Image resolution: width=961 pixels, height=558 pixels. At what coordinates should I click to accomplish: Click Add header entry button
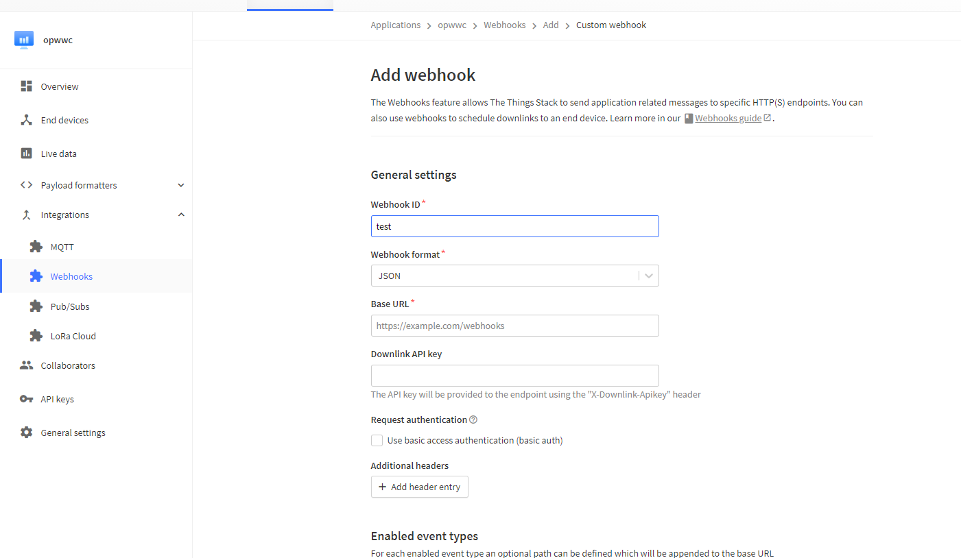[419, 487]
